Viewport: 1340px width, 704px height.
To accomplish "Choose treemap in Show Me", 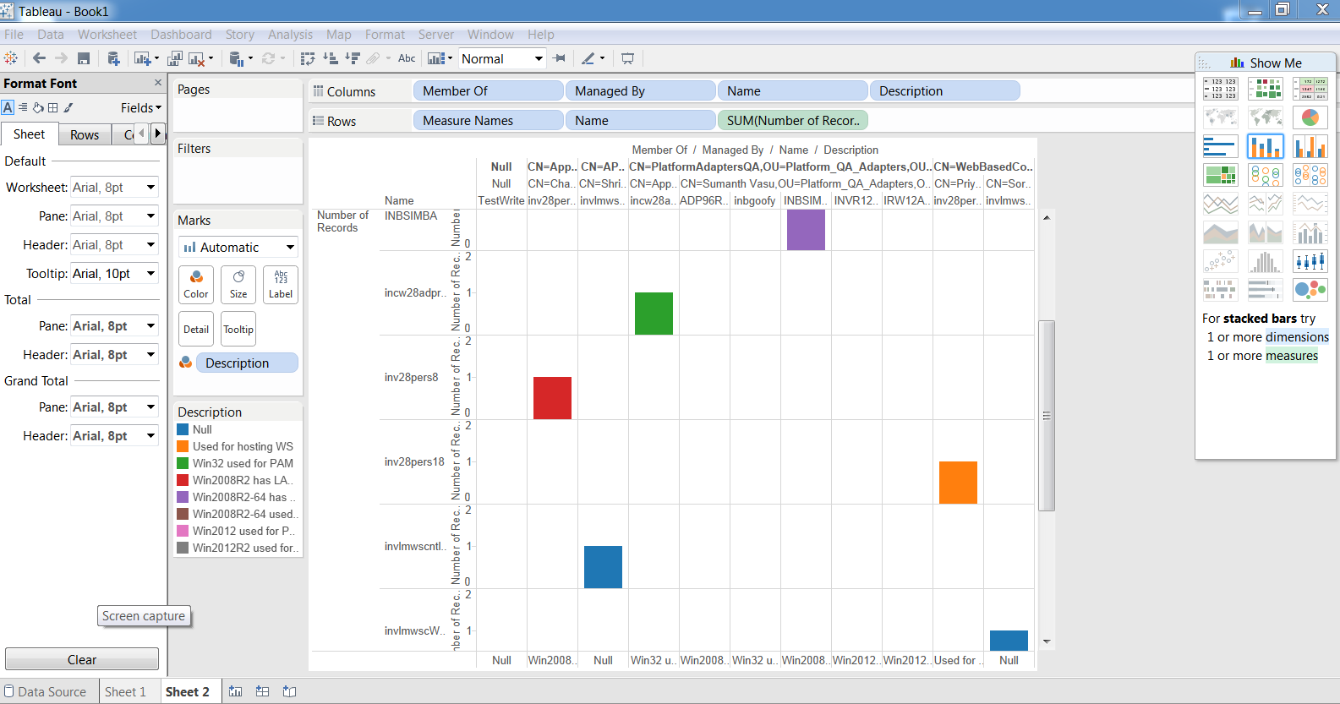I will click(x=1220, y=175).
